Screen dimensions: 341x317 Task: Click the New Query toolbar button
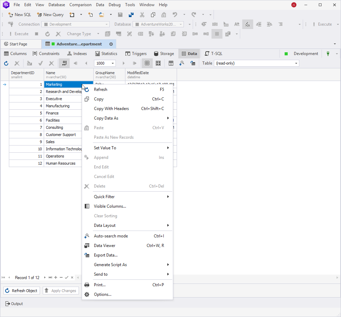pos(50,15)
